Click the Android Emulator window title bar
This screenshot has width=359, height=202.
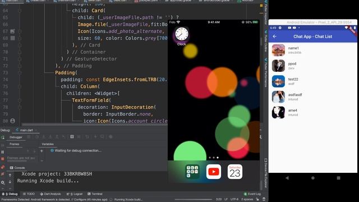[313, 22]
